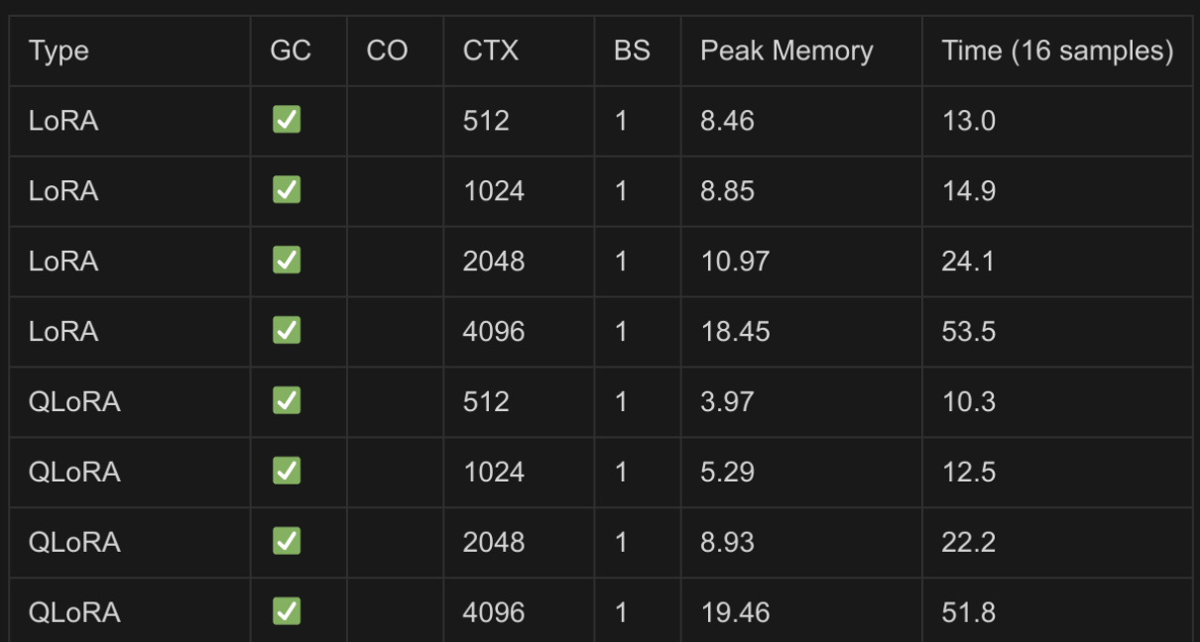Click the GC checkmark for LoRA 1024
Viewport: 1200px width, 642px height.
coord(287,190)
